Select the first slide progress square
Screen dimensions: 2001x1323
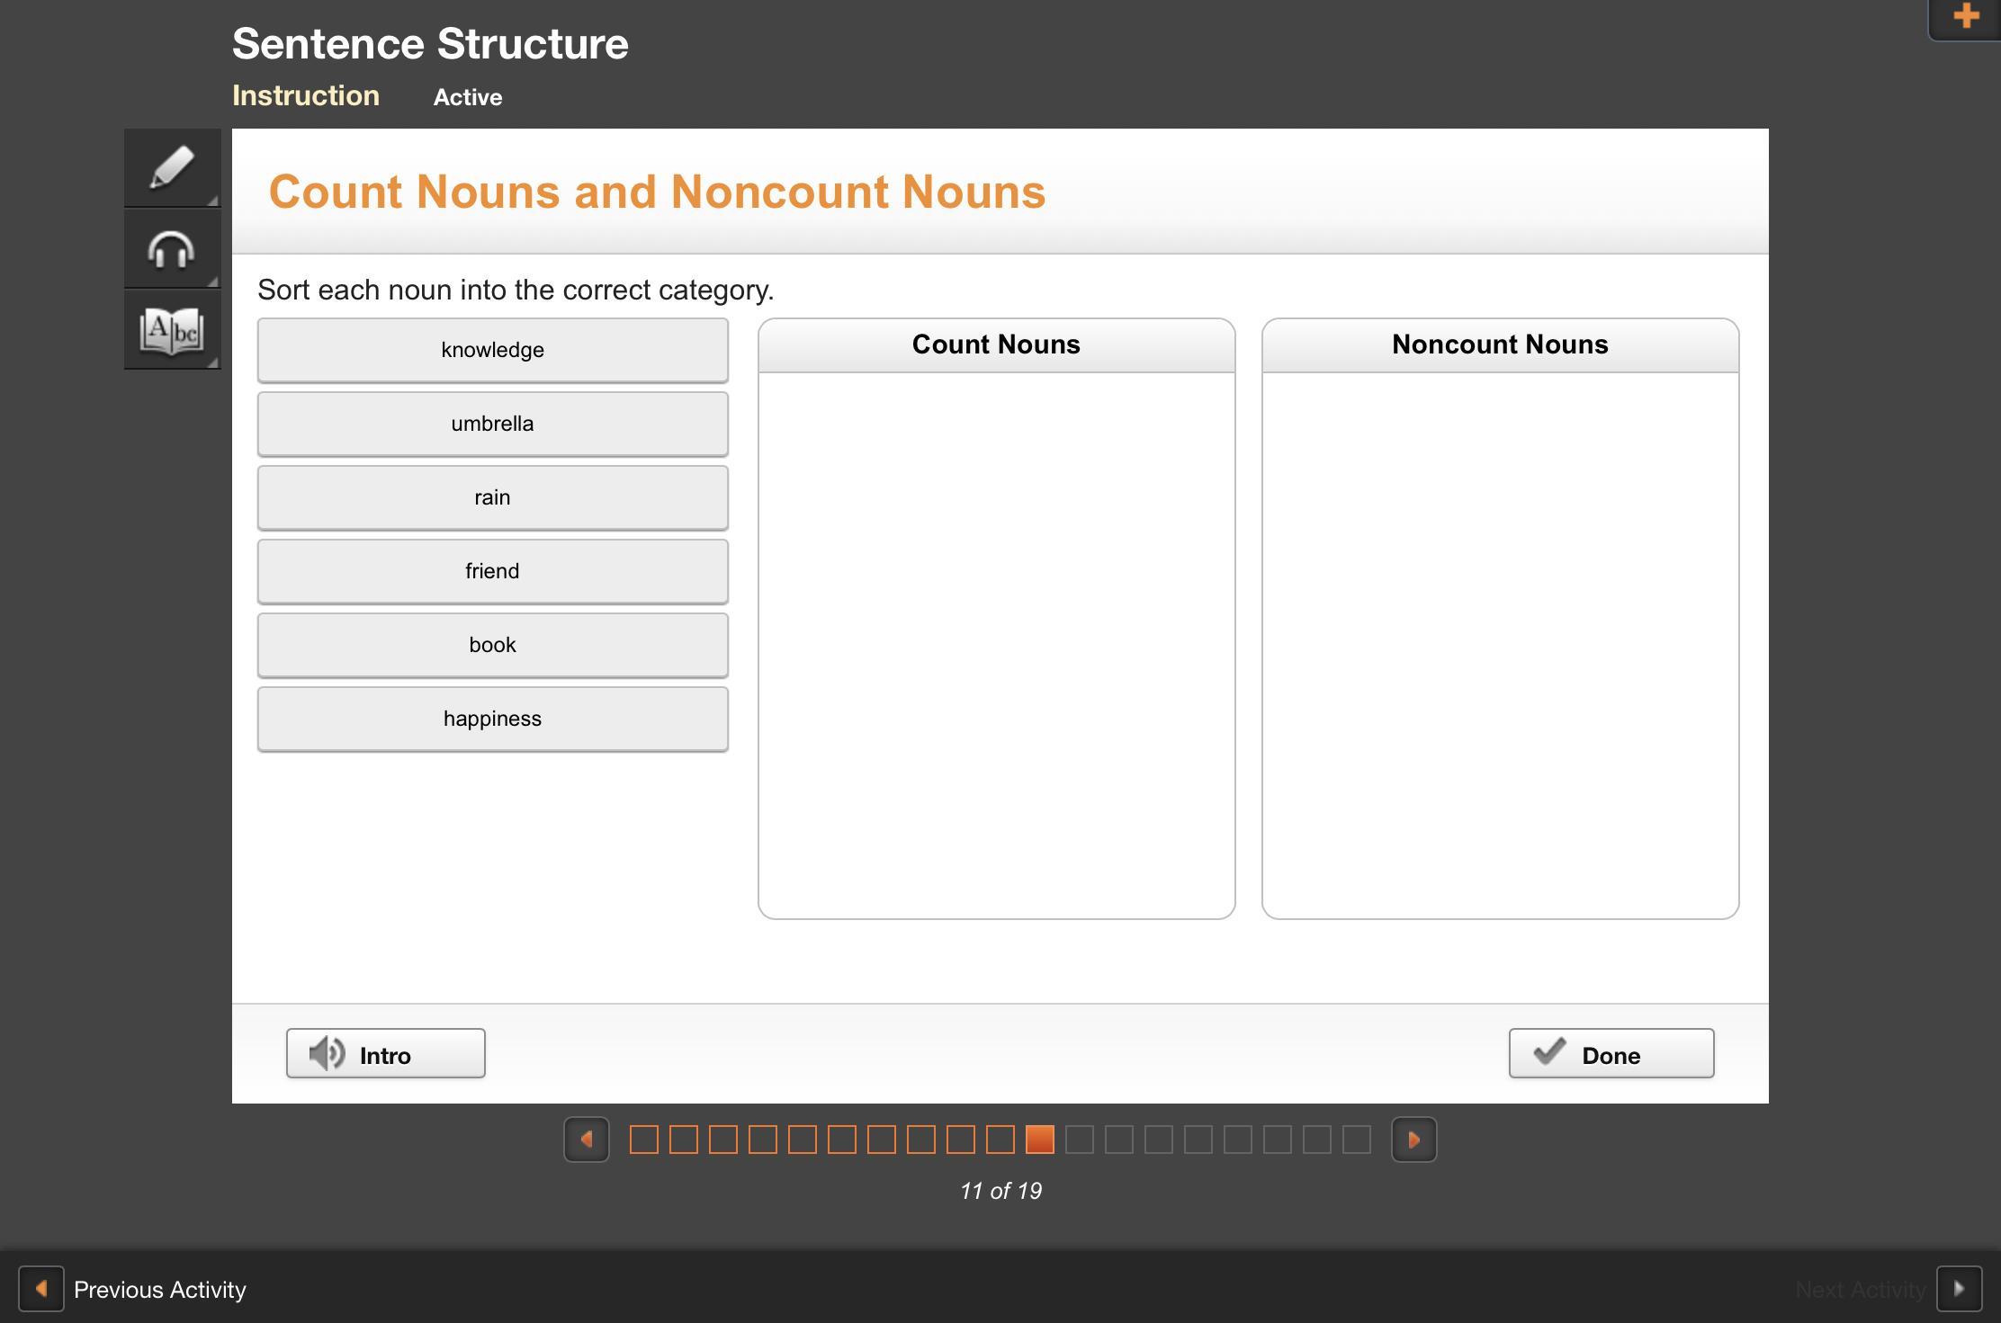tap(644, 1140)
